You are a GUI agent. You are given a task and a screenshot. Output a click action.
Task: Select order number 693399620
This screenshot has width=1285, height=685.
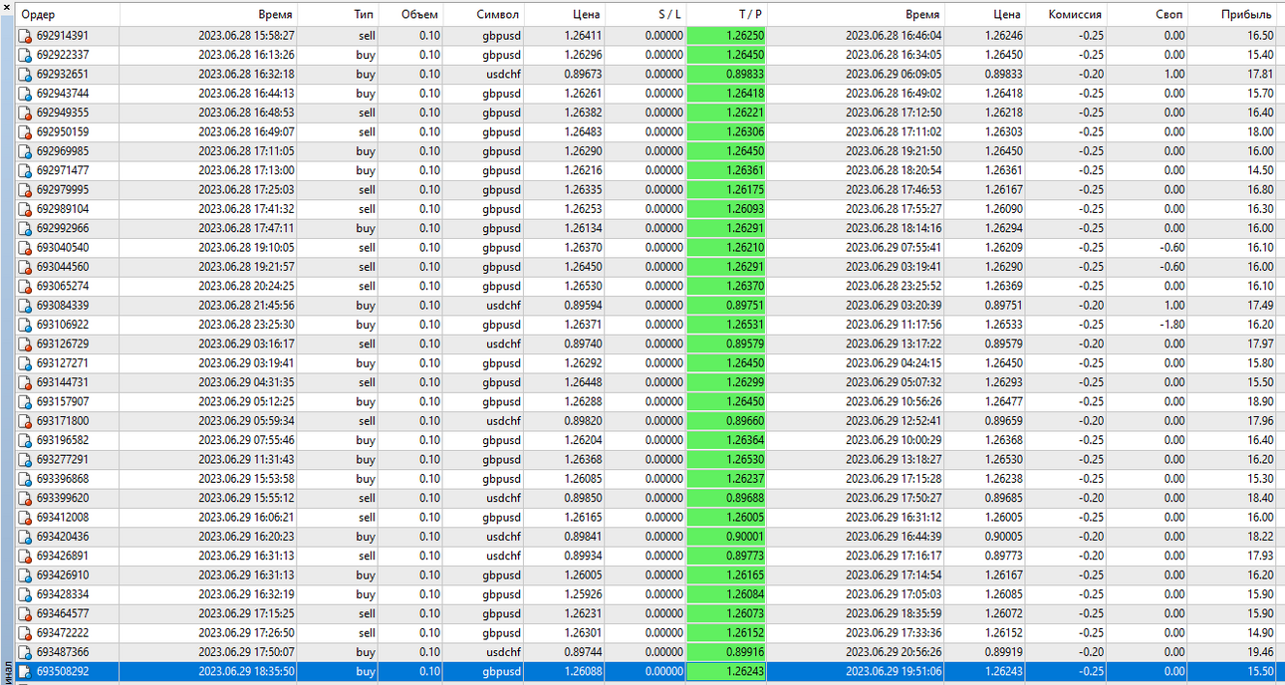point(63,498)
